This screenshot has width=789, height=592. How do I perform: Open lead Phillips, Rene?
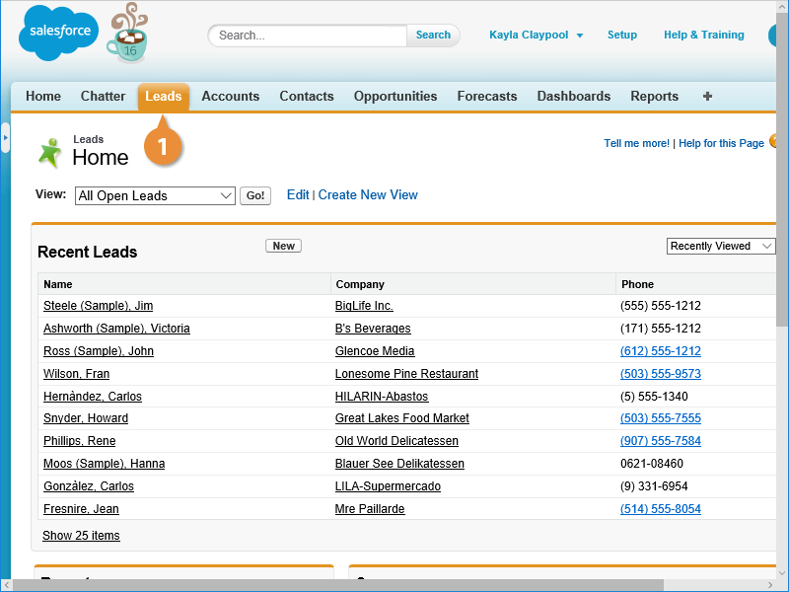point(80,441)
